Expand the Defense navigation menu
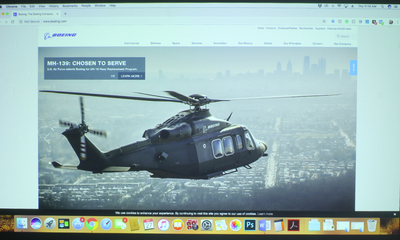The width and height of the screenshot is (400, 240). (156, 43)
